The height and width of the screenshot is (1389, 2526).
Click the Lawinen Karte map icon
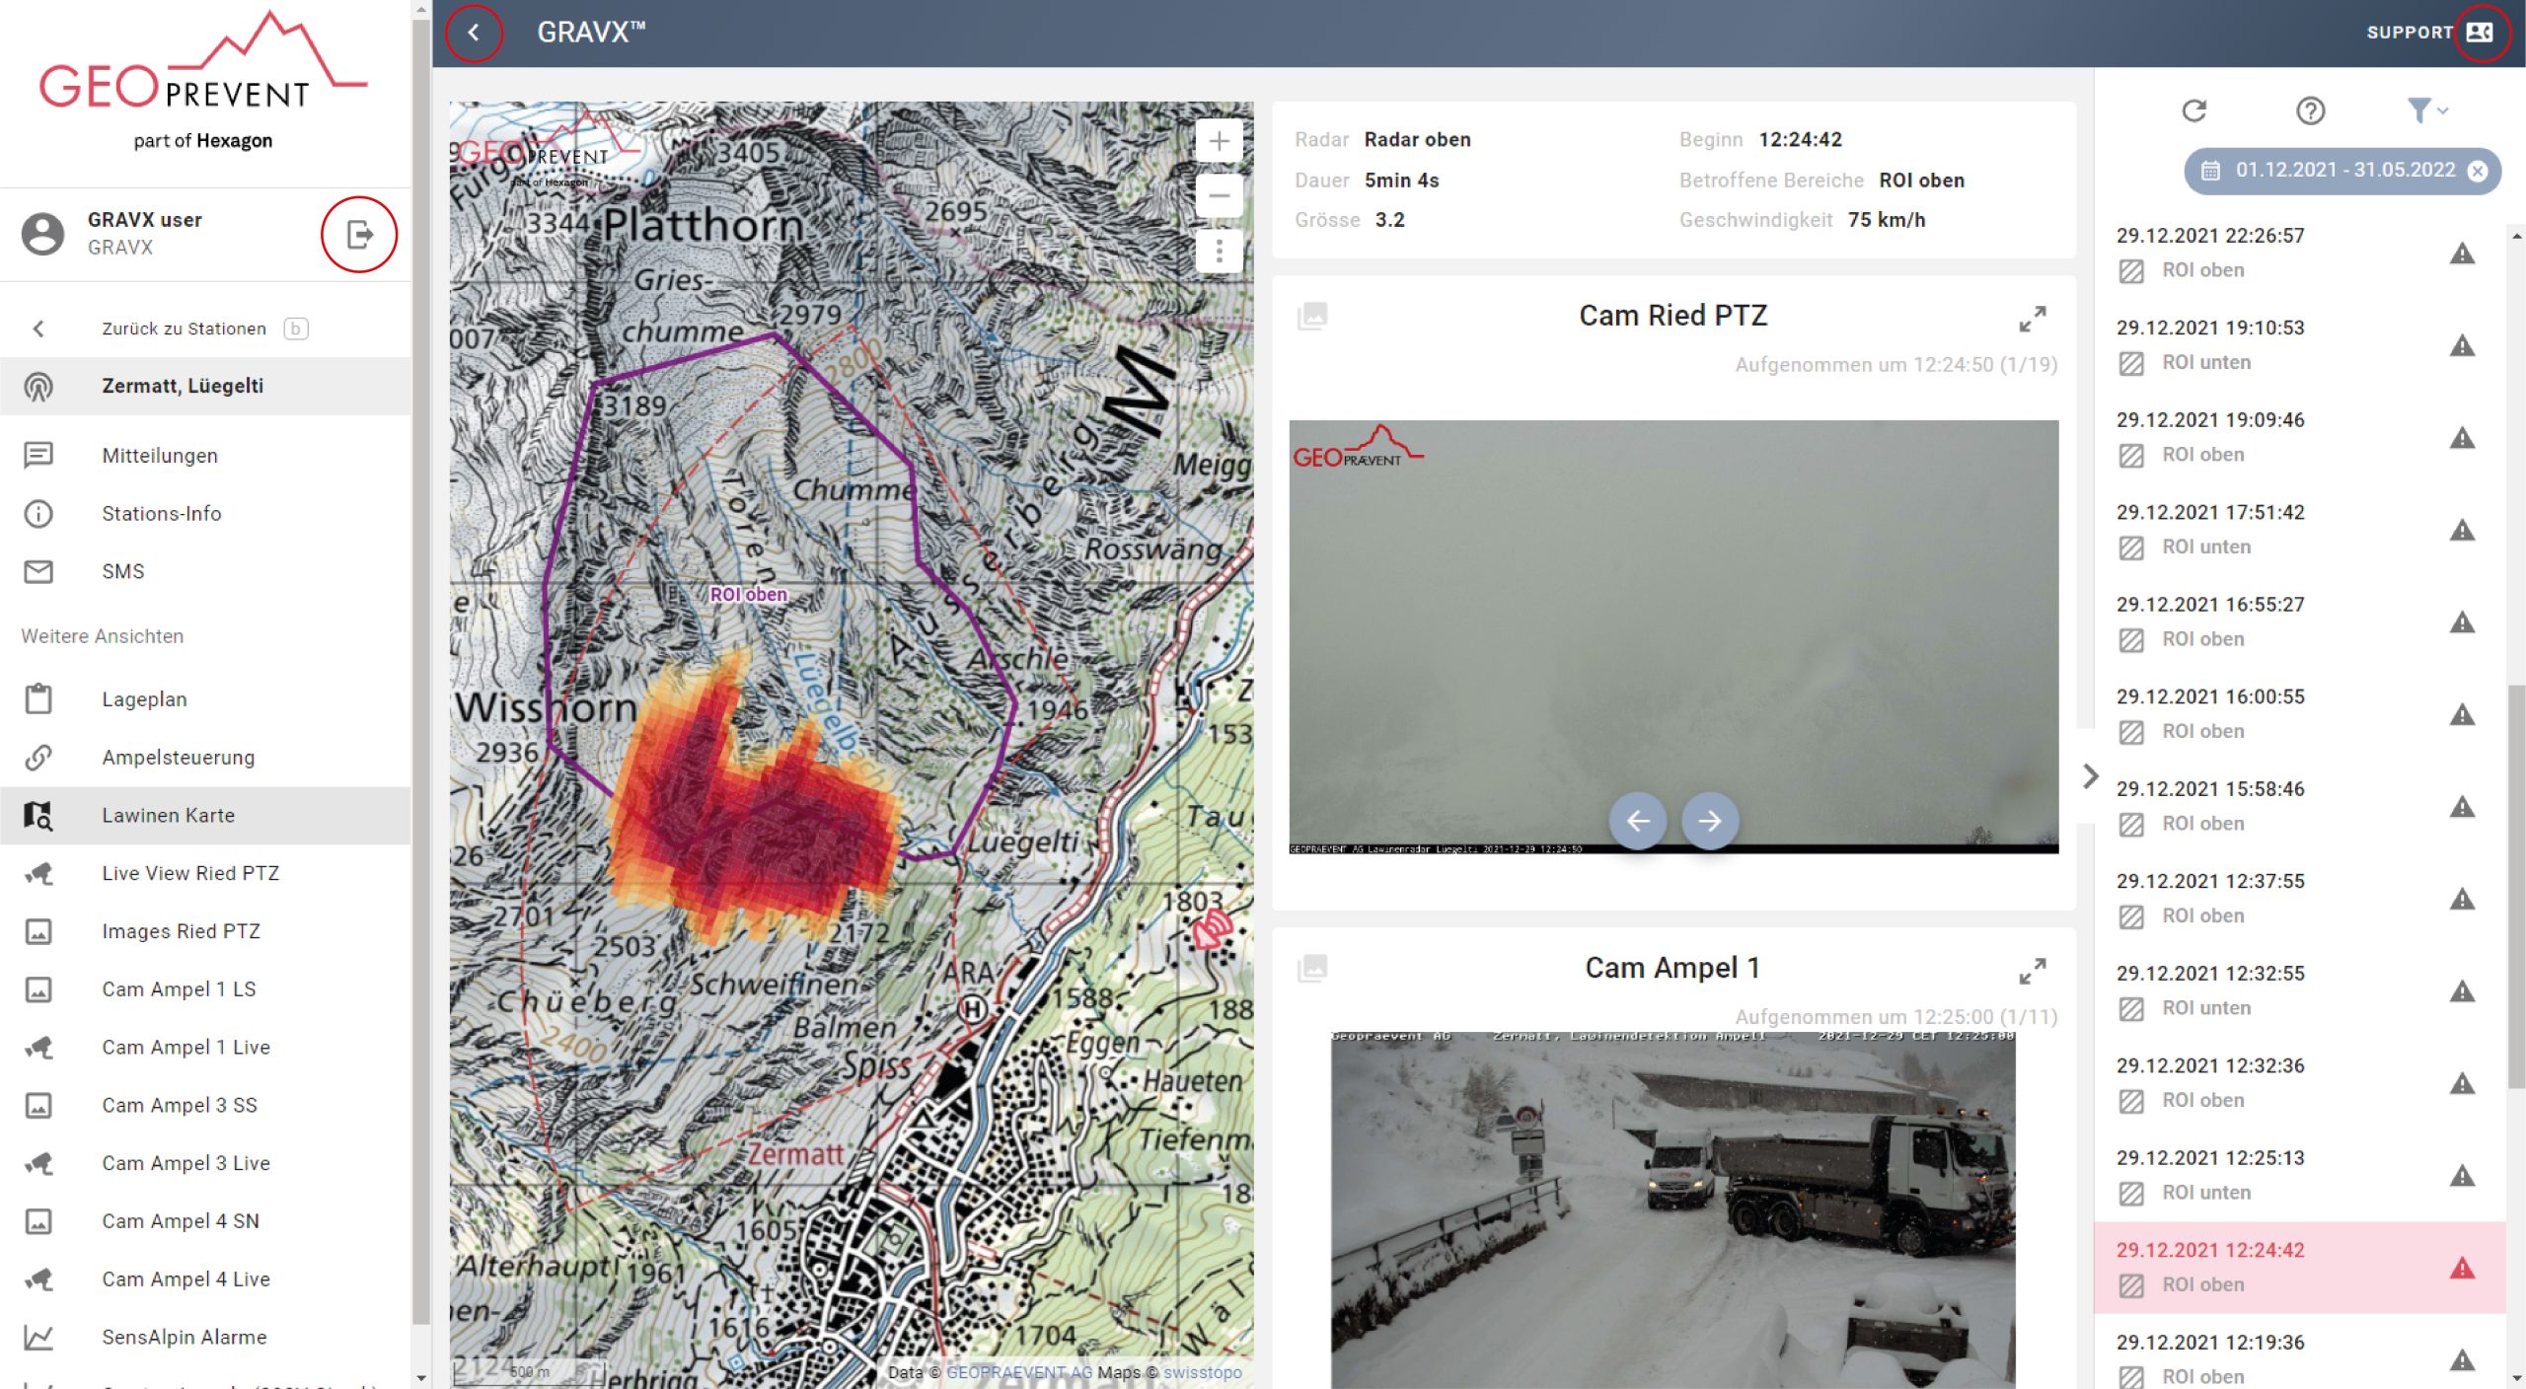pyautogui.click(x=38, y=816)
